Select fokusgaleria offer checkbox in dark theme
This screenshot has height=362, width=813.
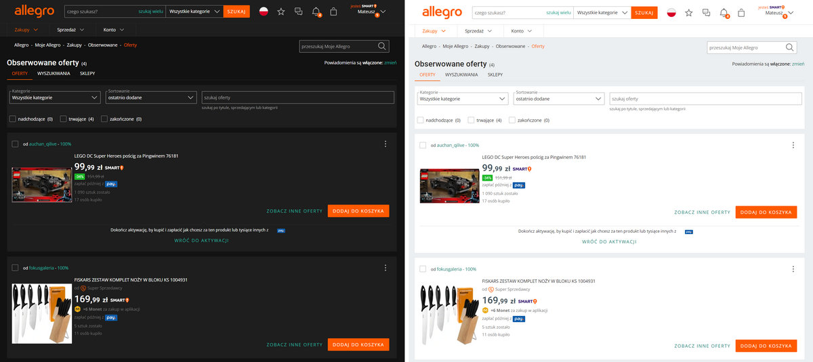coord(15,268)
